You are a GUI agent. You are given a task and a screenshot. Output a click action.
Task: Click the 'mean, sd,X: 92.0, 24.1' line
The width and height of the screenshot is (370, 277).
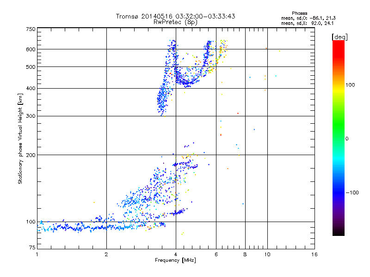(307, 23)
